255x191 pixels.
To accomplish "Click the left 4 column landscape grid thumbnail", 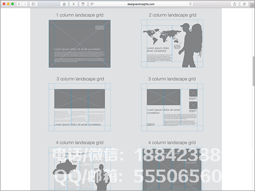I will pos(80,169).
